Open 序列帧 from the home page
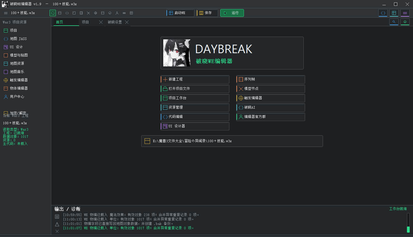 pyautogui.click(x=271, y=79)
